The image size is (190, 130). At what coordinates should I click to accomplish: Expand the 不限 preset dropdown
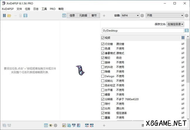165,16
